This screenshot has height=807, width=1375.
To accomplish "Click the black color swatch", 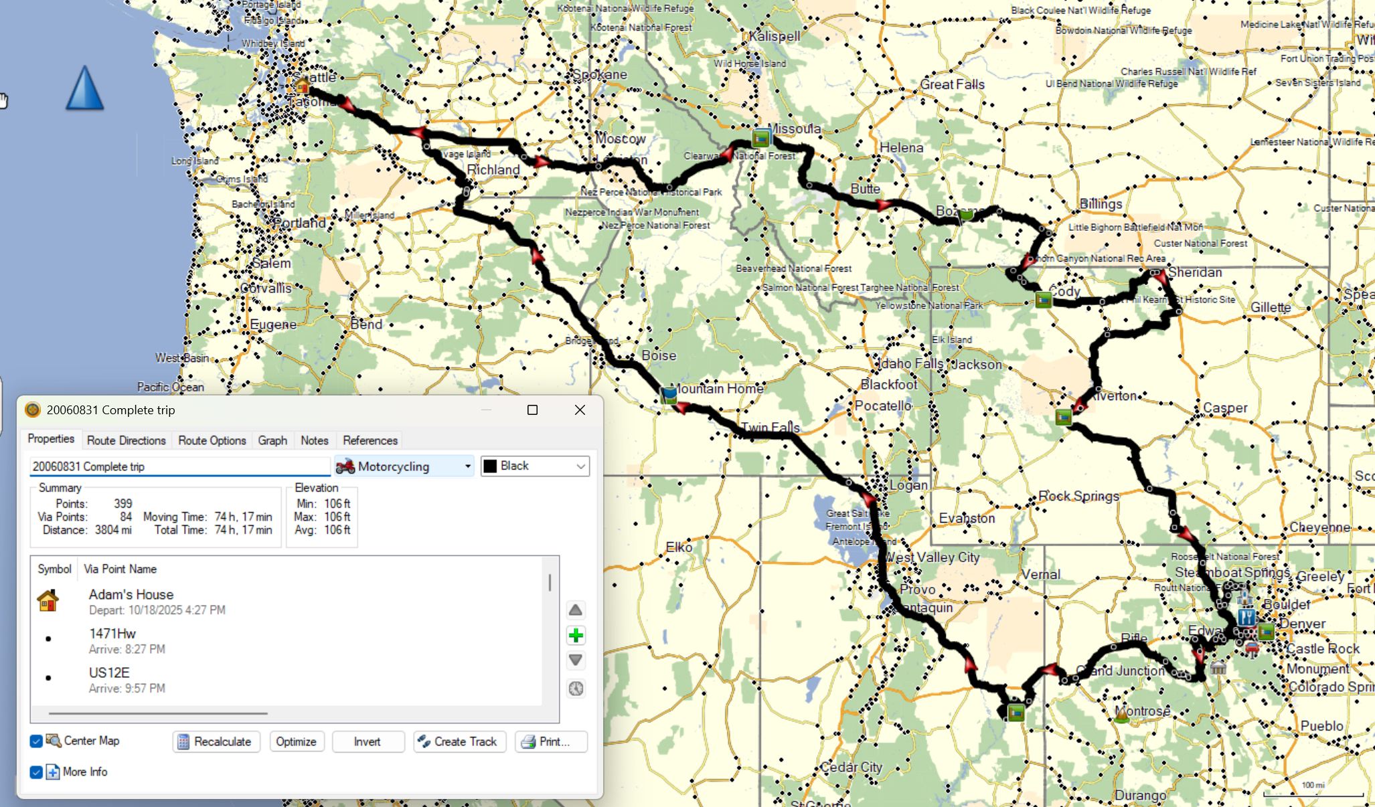I will pyautogui.click(x=490, y=466).
